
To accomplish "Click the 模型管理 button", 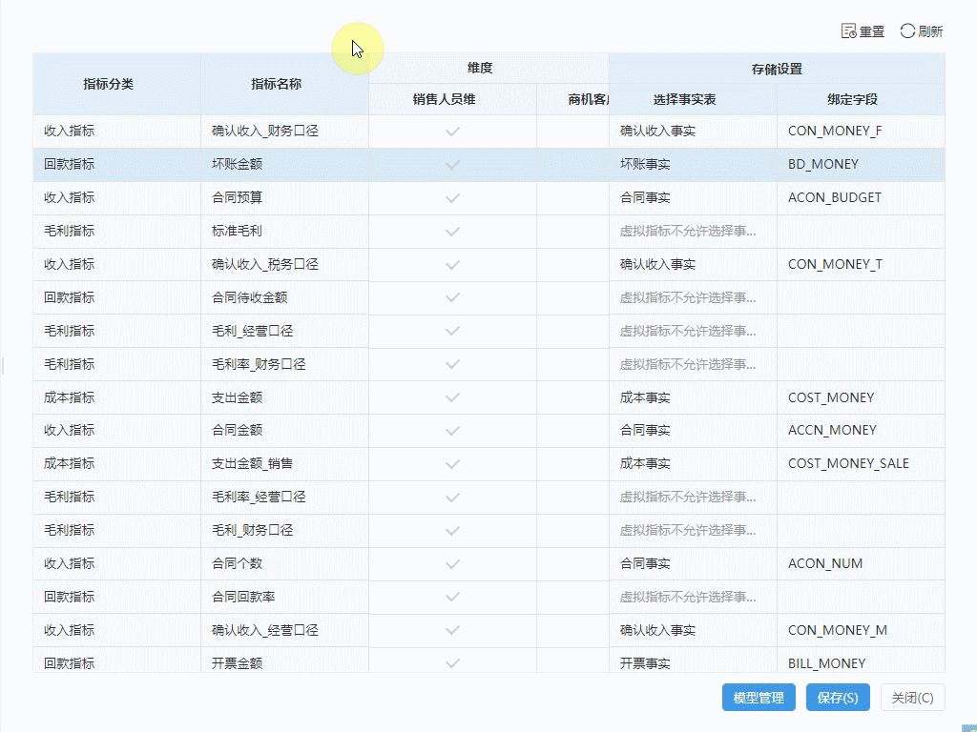I will pyautogui.click(x=759, y=697).
